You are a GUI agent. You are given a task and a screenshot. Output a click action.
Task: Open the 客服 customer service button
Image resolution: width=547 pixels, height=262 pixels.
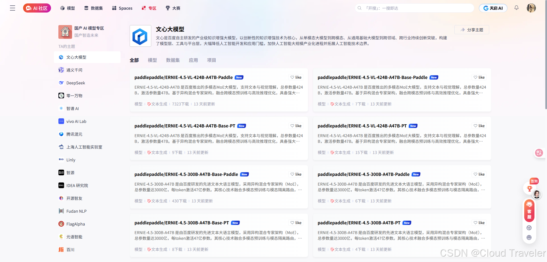tap(529, 211)
